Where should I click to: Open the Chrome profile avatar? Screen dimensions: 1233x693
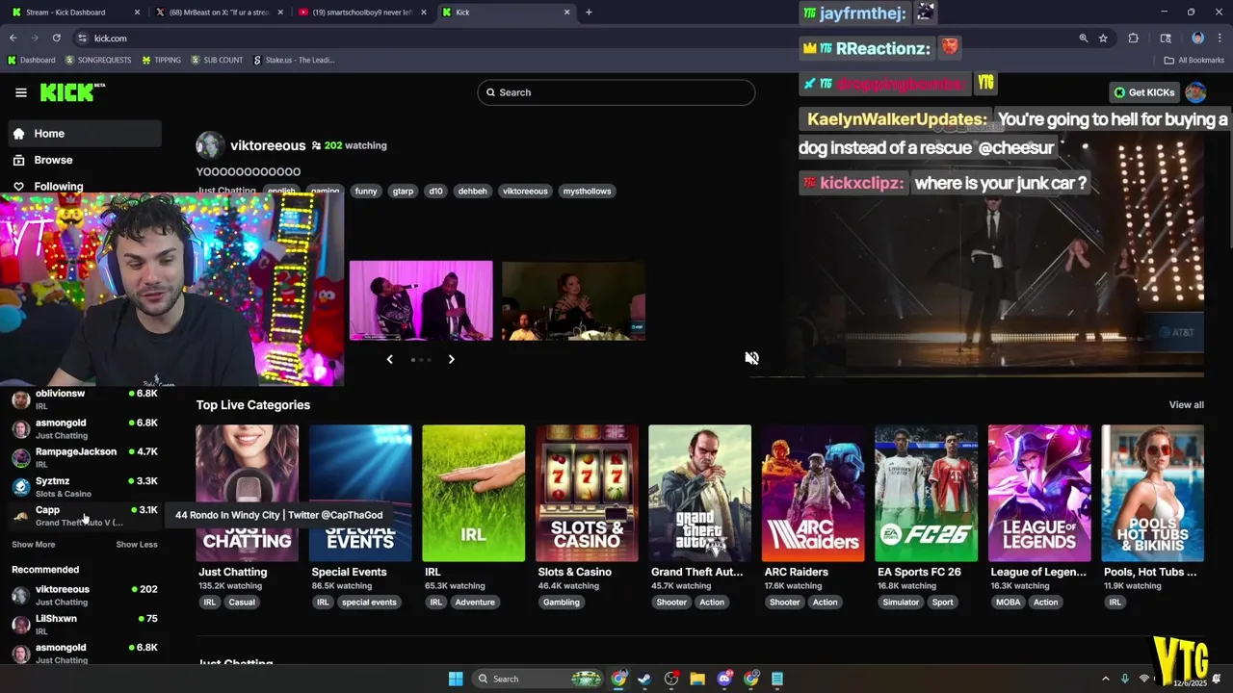tap(1198, 38)
